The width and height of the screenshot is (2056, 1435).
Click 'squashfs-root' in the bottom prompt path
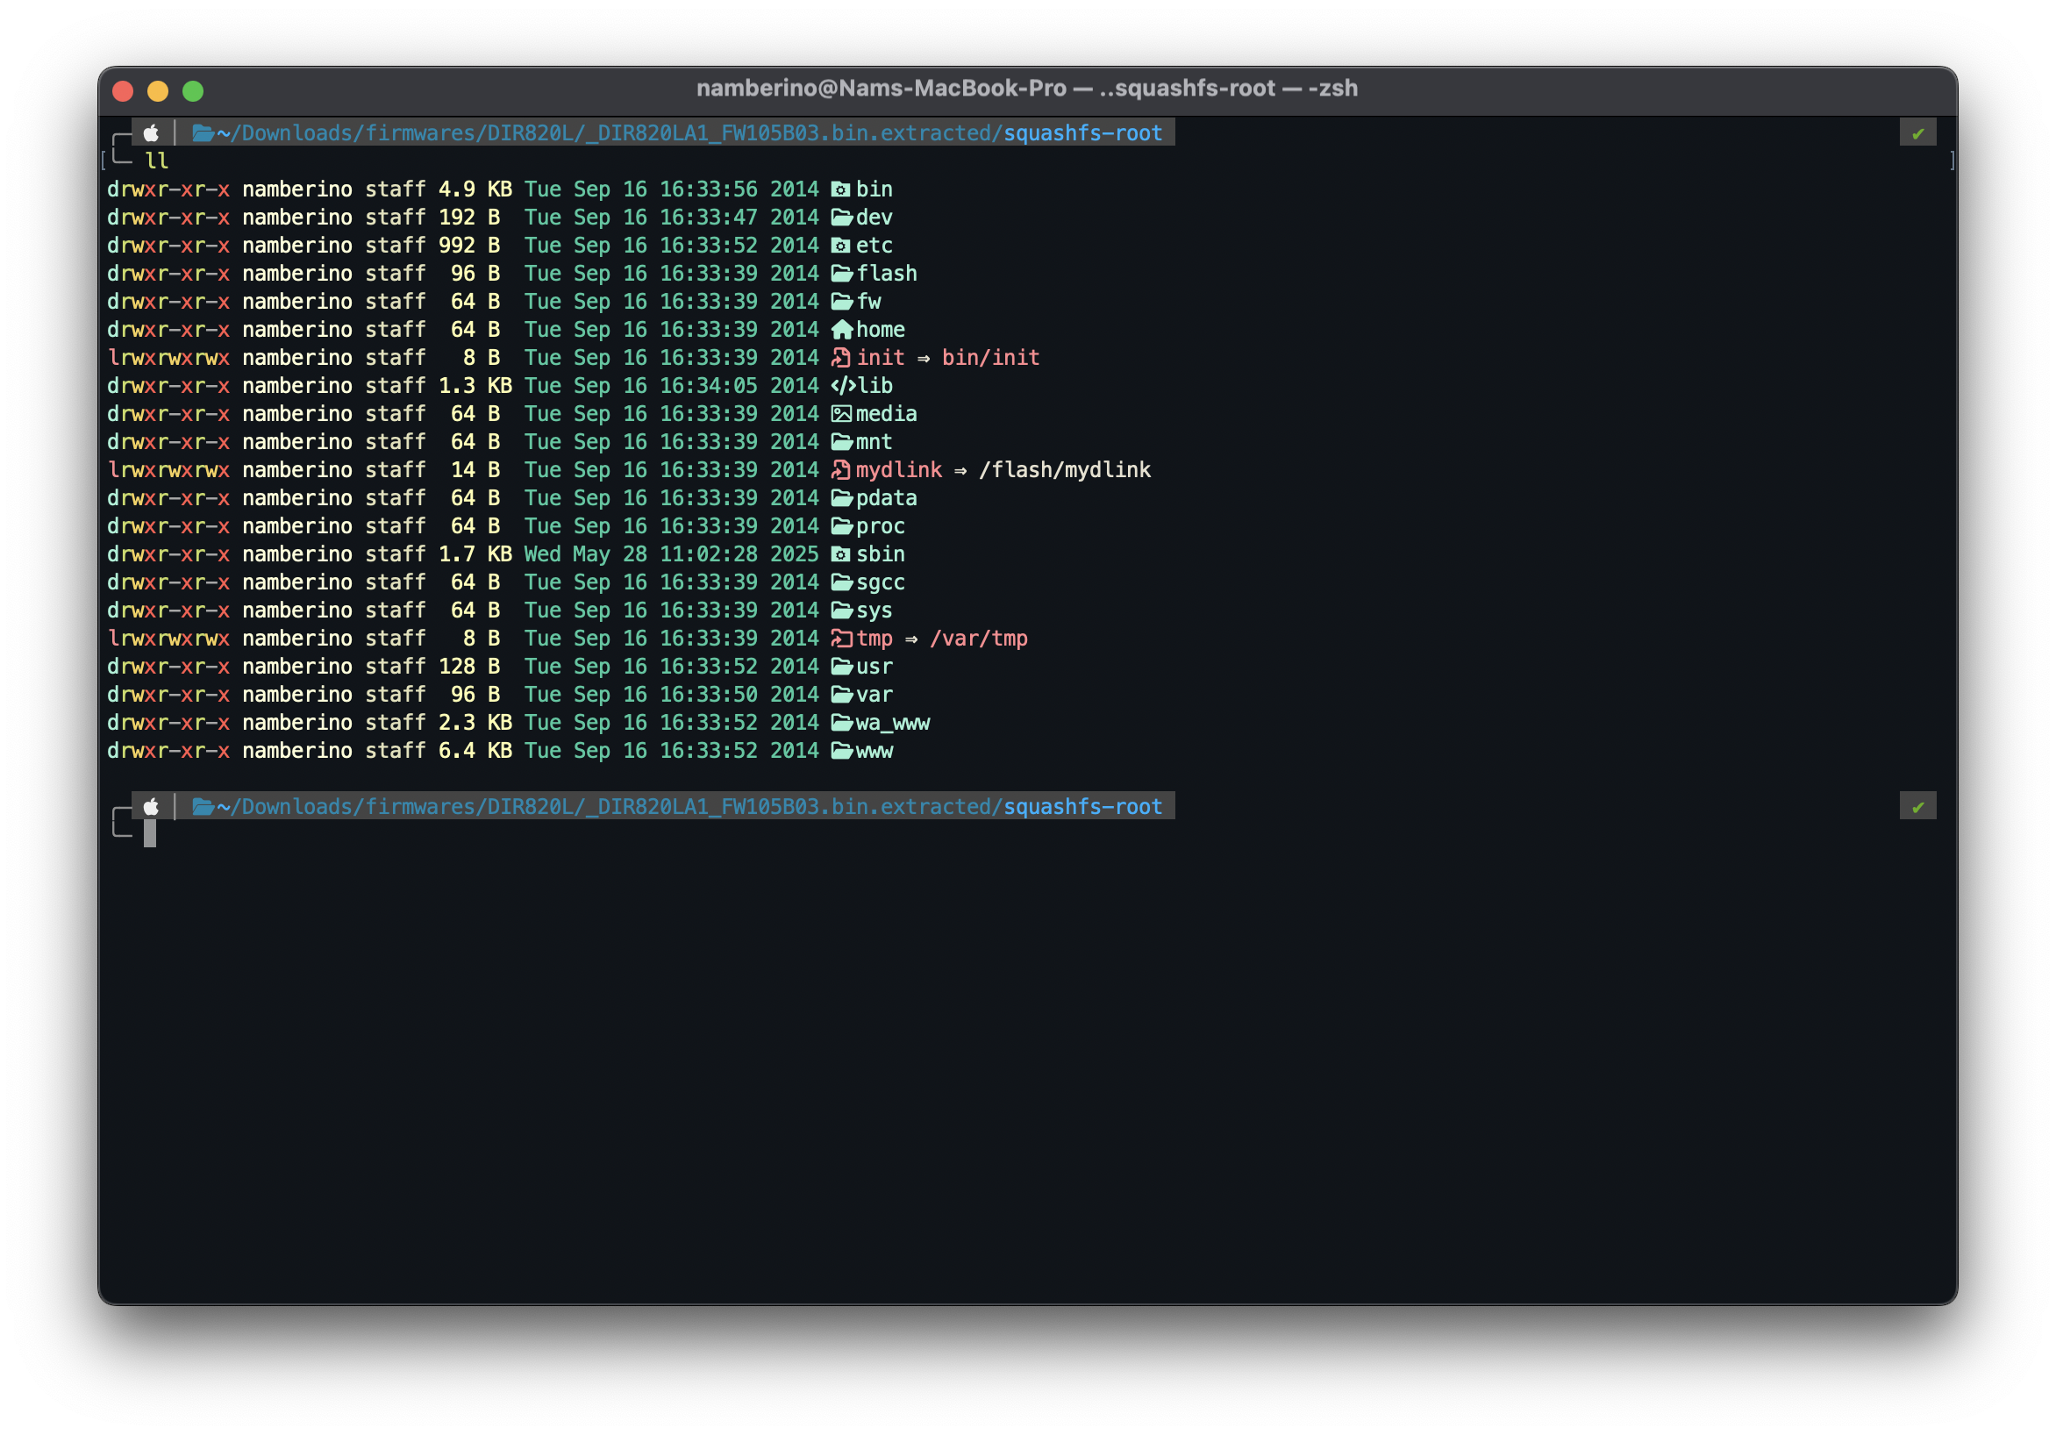coord(1082,807)
